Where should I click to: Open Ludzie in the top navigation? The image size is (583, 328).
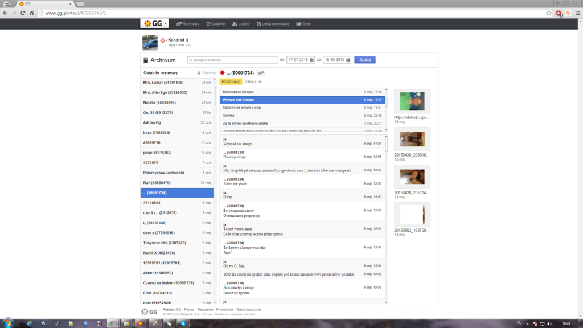241,24
